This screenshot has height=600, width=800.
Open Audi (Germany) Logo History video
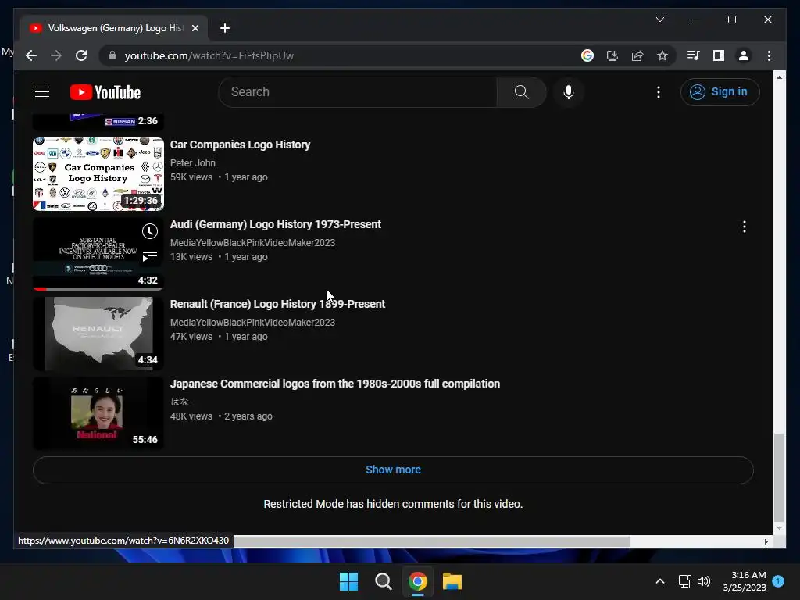[276, 224]
